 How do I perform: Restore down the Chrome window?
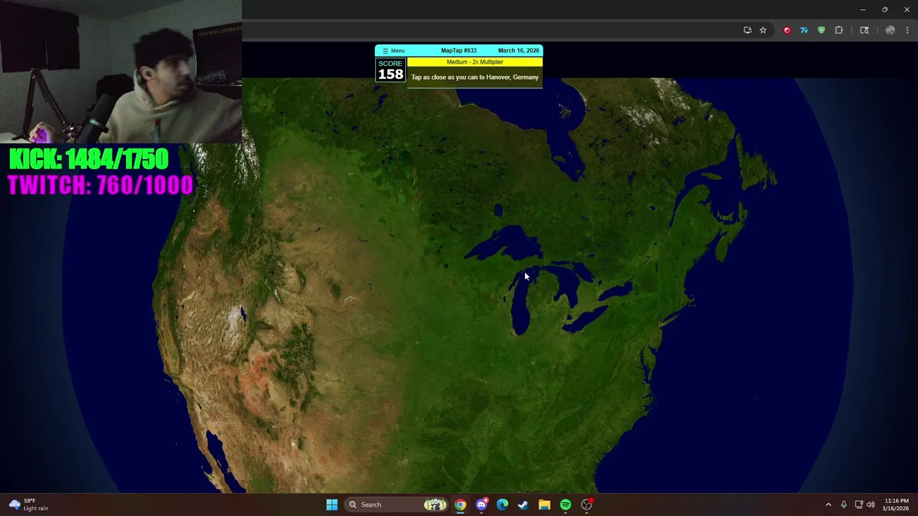(x=885, y=9)
